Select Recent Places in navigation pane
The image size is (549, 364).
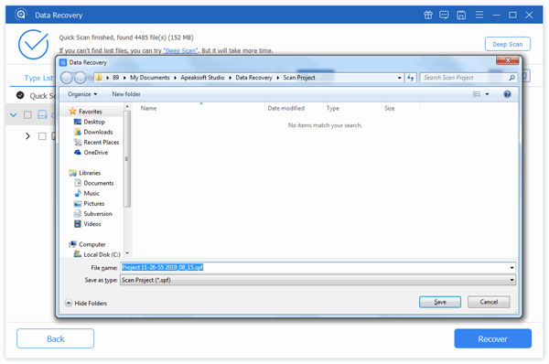tap(101, 142)
